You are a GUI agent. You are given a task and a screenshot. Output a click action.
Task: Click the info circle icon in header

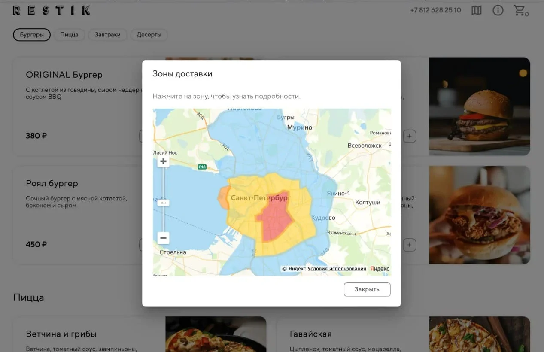(498, 10)
